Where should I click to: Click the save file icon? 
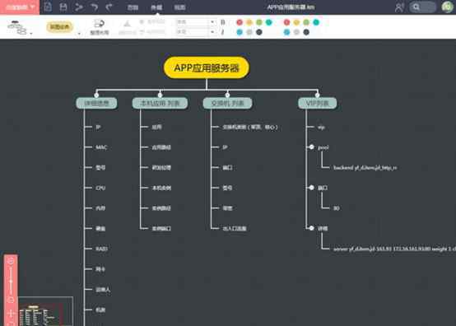coord(63,7)
